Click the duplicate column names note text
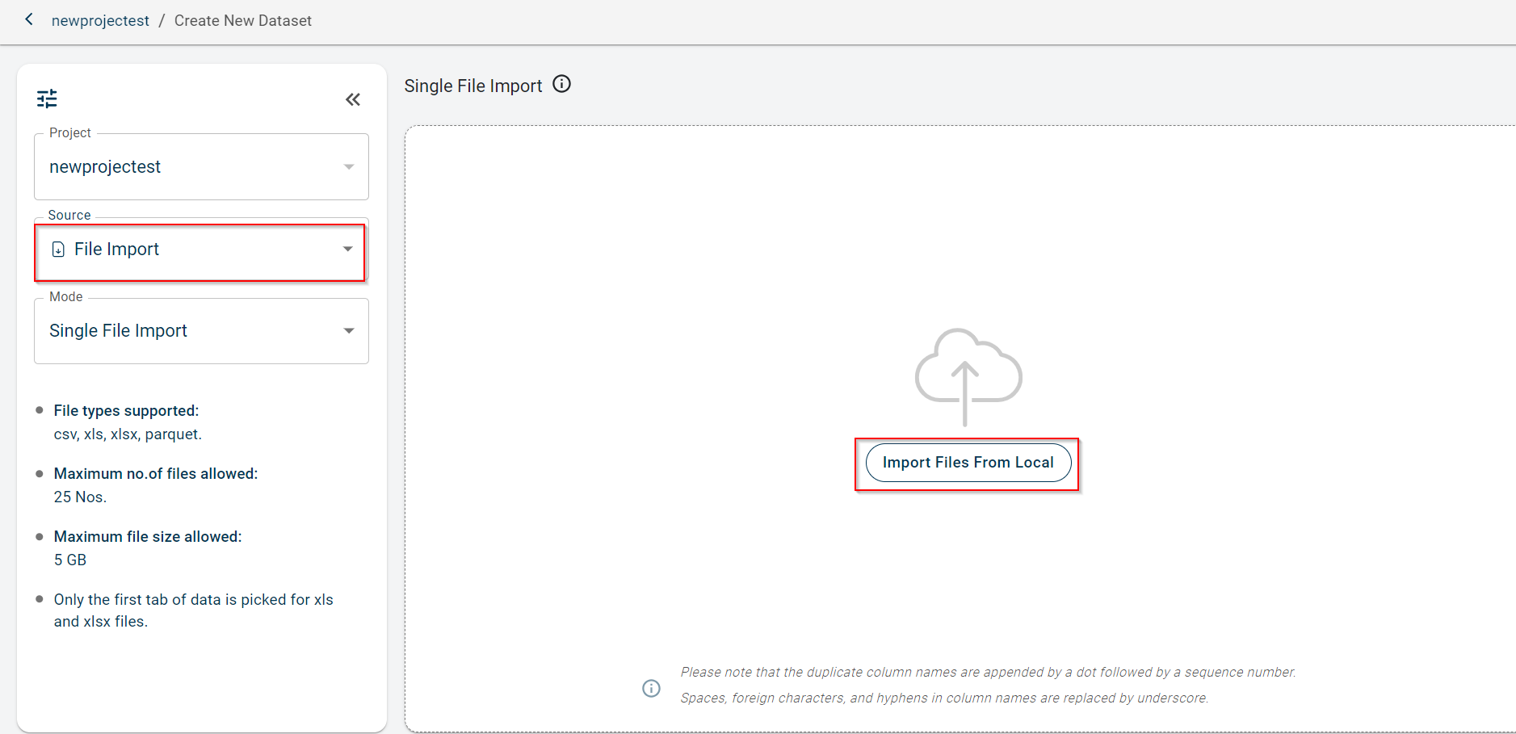This screenshot has width=1516, height=734. (987, 673)
